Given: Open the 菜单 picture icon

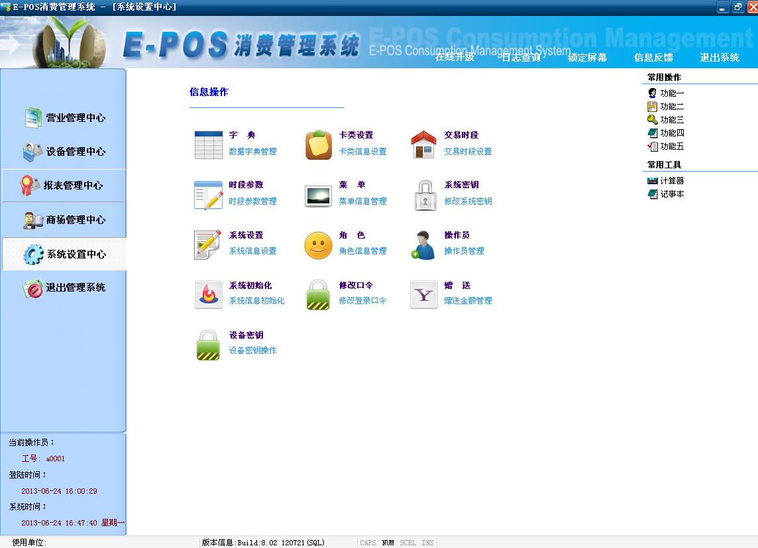Looking at the screenshot, I should pyautogui.click(x=319, y=195).
